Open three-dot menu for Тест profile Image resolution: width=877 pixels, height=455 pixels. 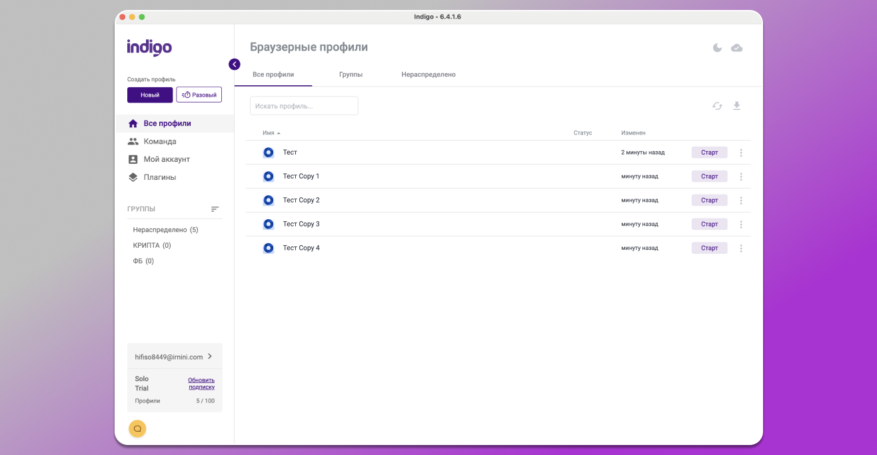[x=741, y=153]
